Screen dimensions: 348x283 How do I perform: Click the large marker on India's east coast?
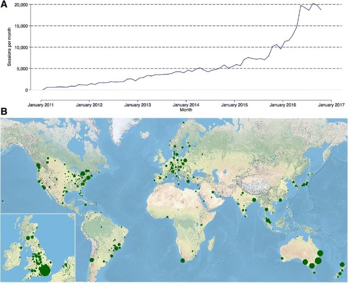coord(254,200)
